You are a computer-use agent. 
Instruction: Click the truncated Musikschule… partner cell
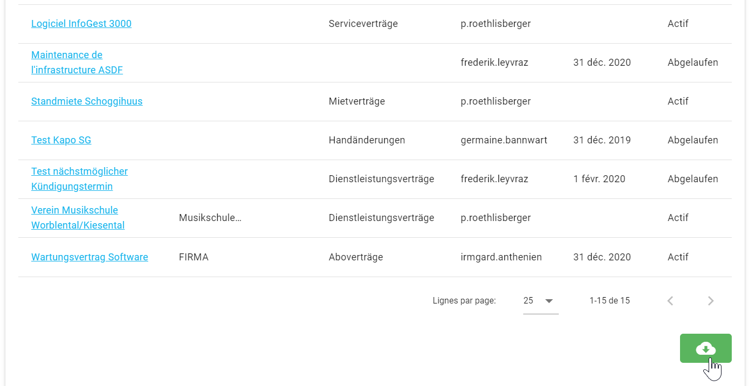tap(210, 218)
